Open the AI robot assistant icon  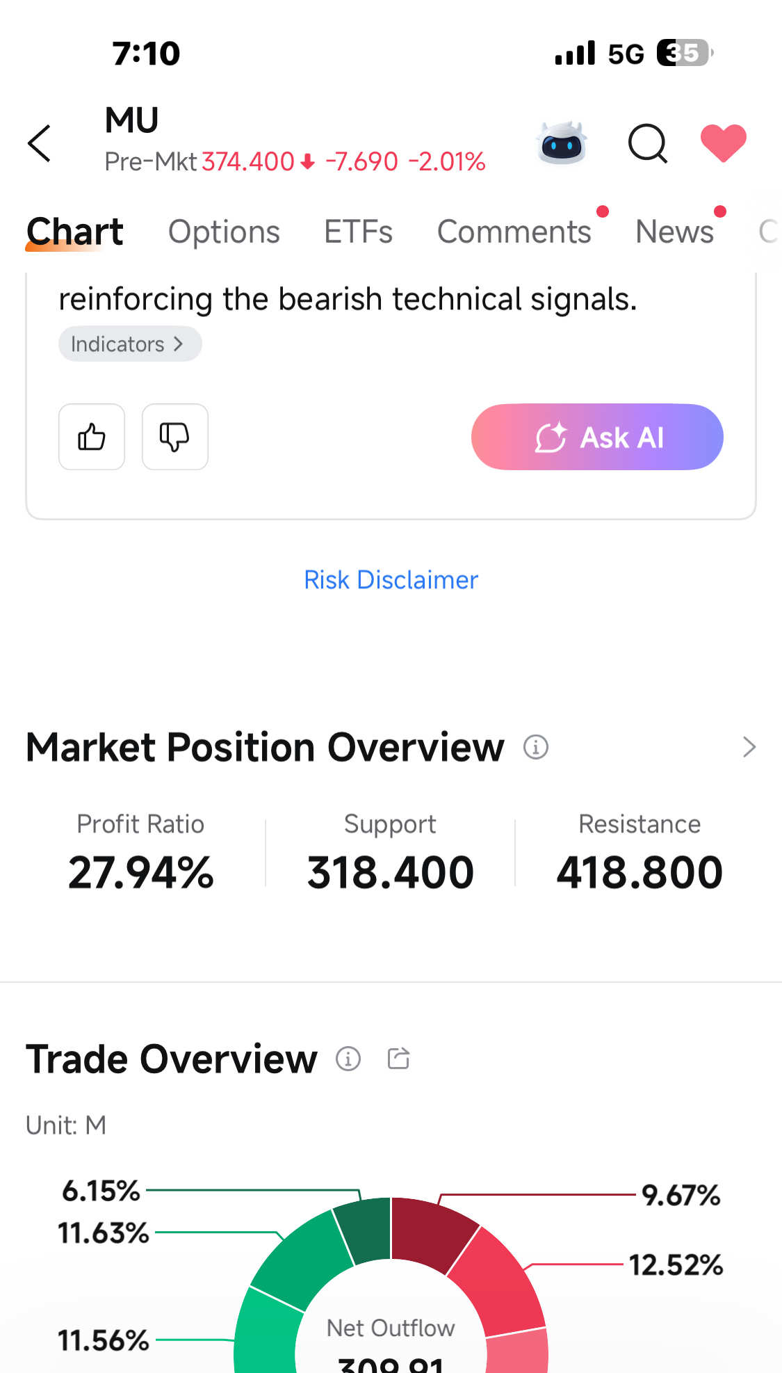coord(562,143)
